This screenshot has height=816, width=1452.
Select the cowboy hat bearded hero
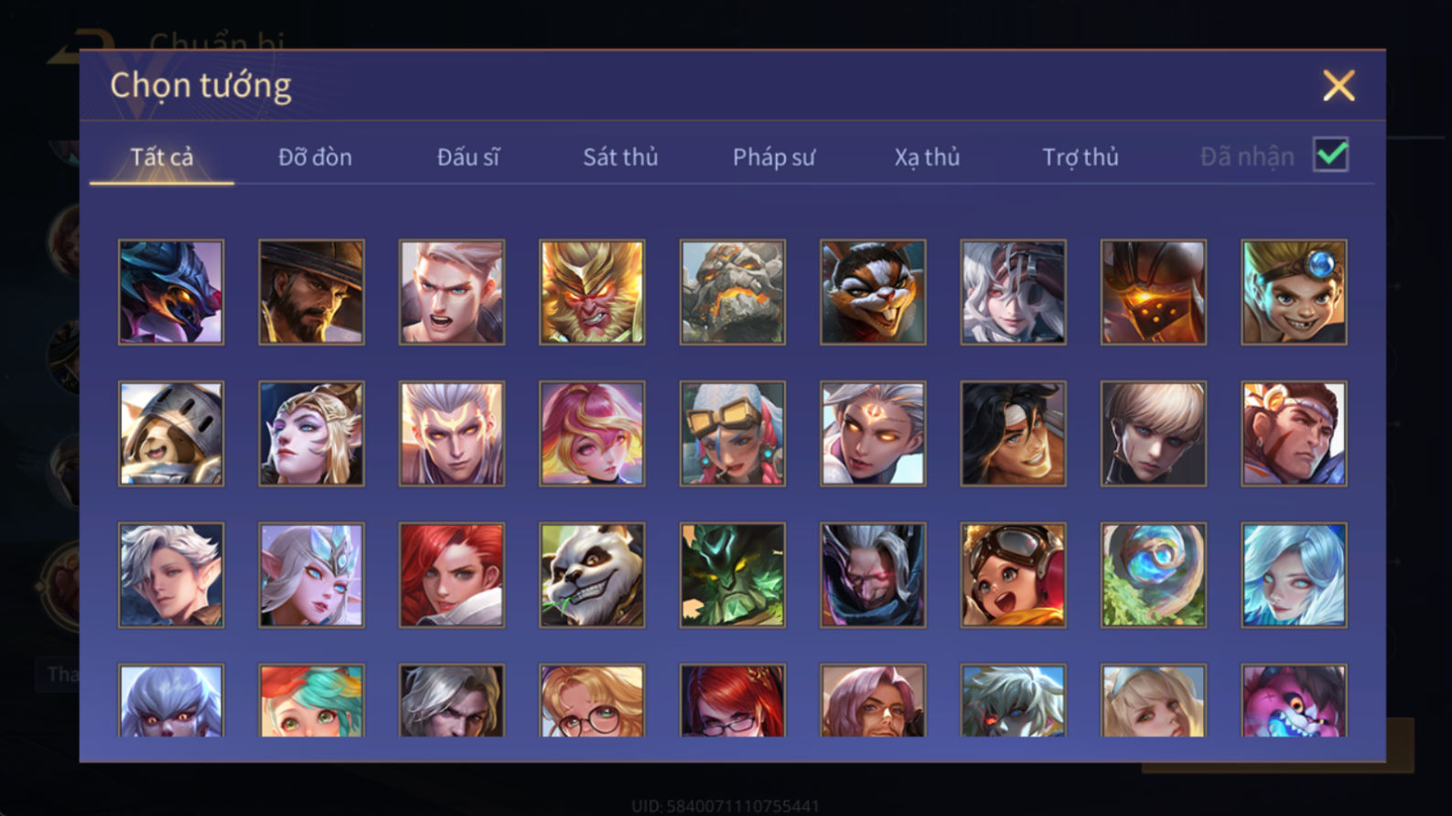[311, 292]
